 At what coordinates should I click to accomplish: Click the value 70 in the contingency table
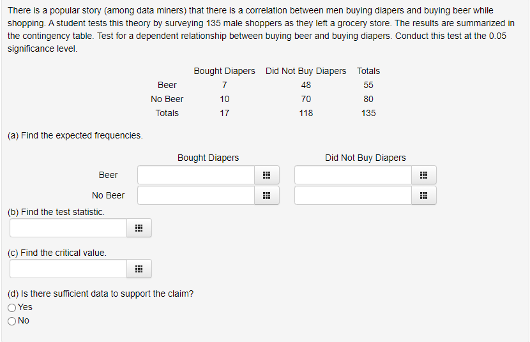pyautogui.click(x=306, y=99)
